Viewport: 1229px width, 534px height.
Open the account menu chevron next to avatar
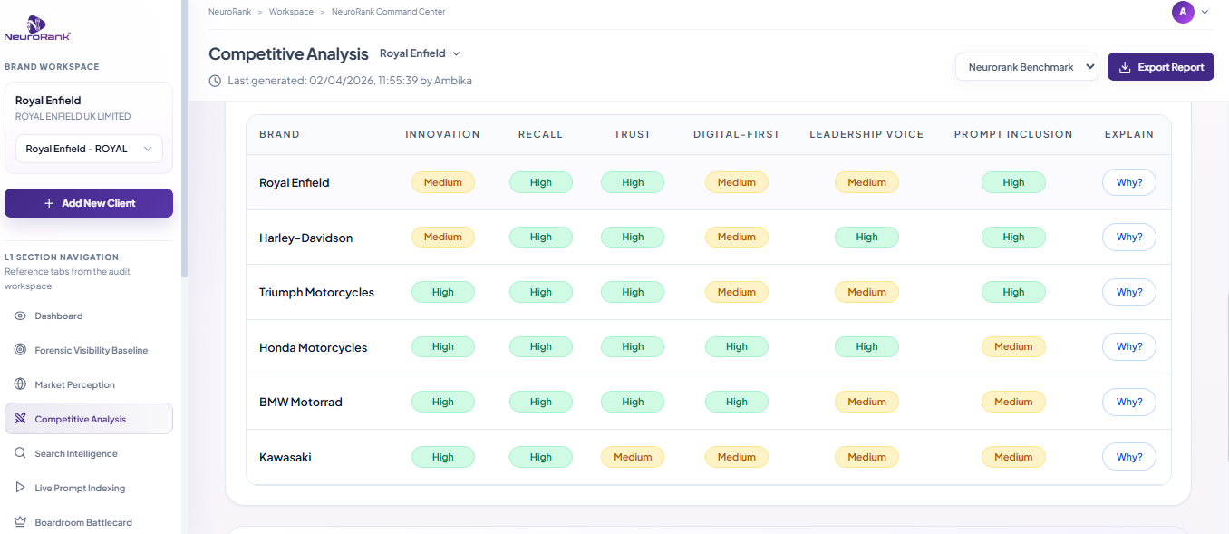pyautogui.click(x=1205, y=12)
